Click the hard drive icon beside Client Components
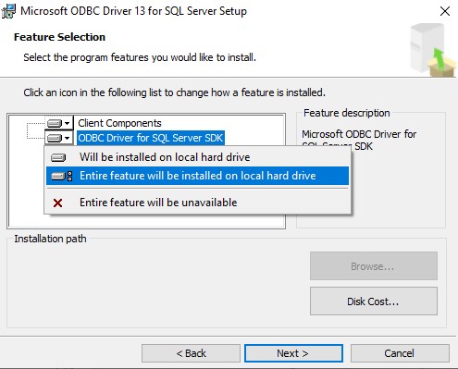 tap(55, 123)
